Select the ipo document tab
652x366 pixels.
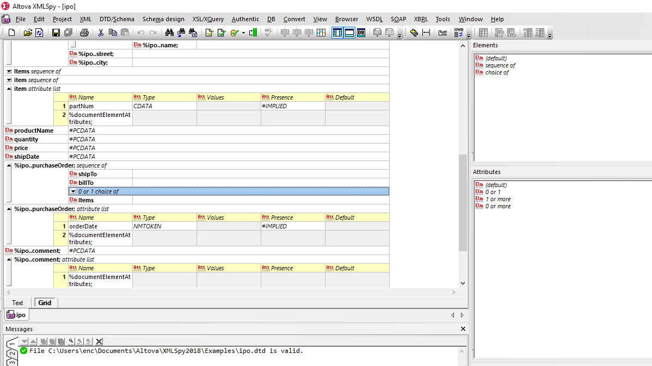tap(17, 315)
